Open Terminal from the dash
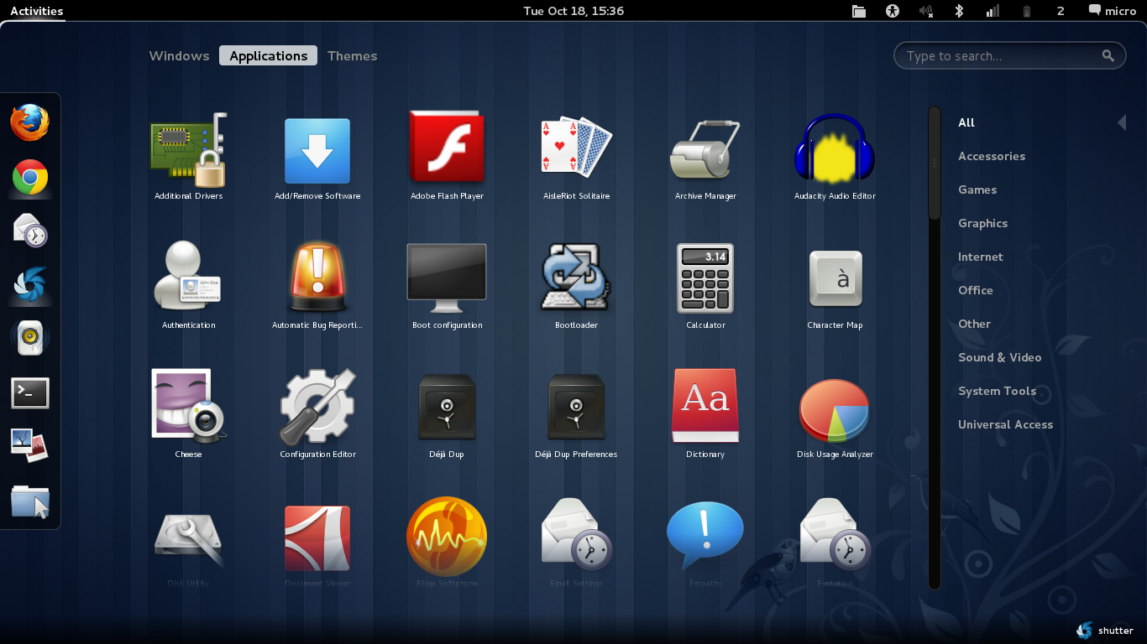Image resolution: width=1147 pixels, height=644 pixels. click(30, 392)
